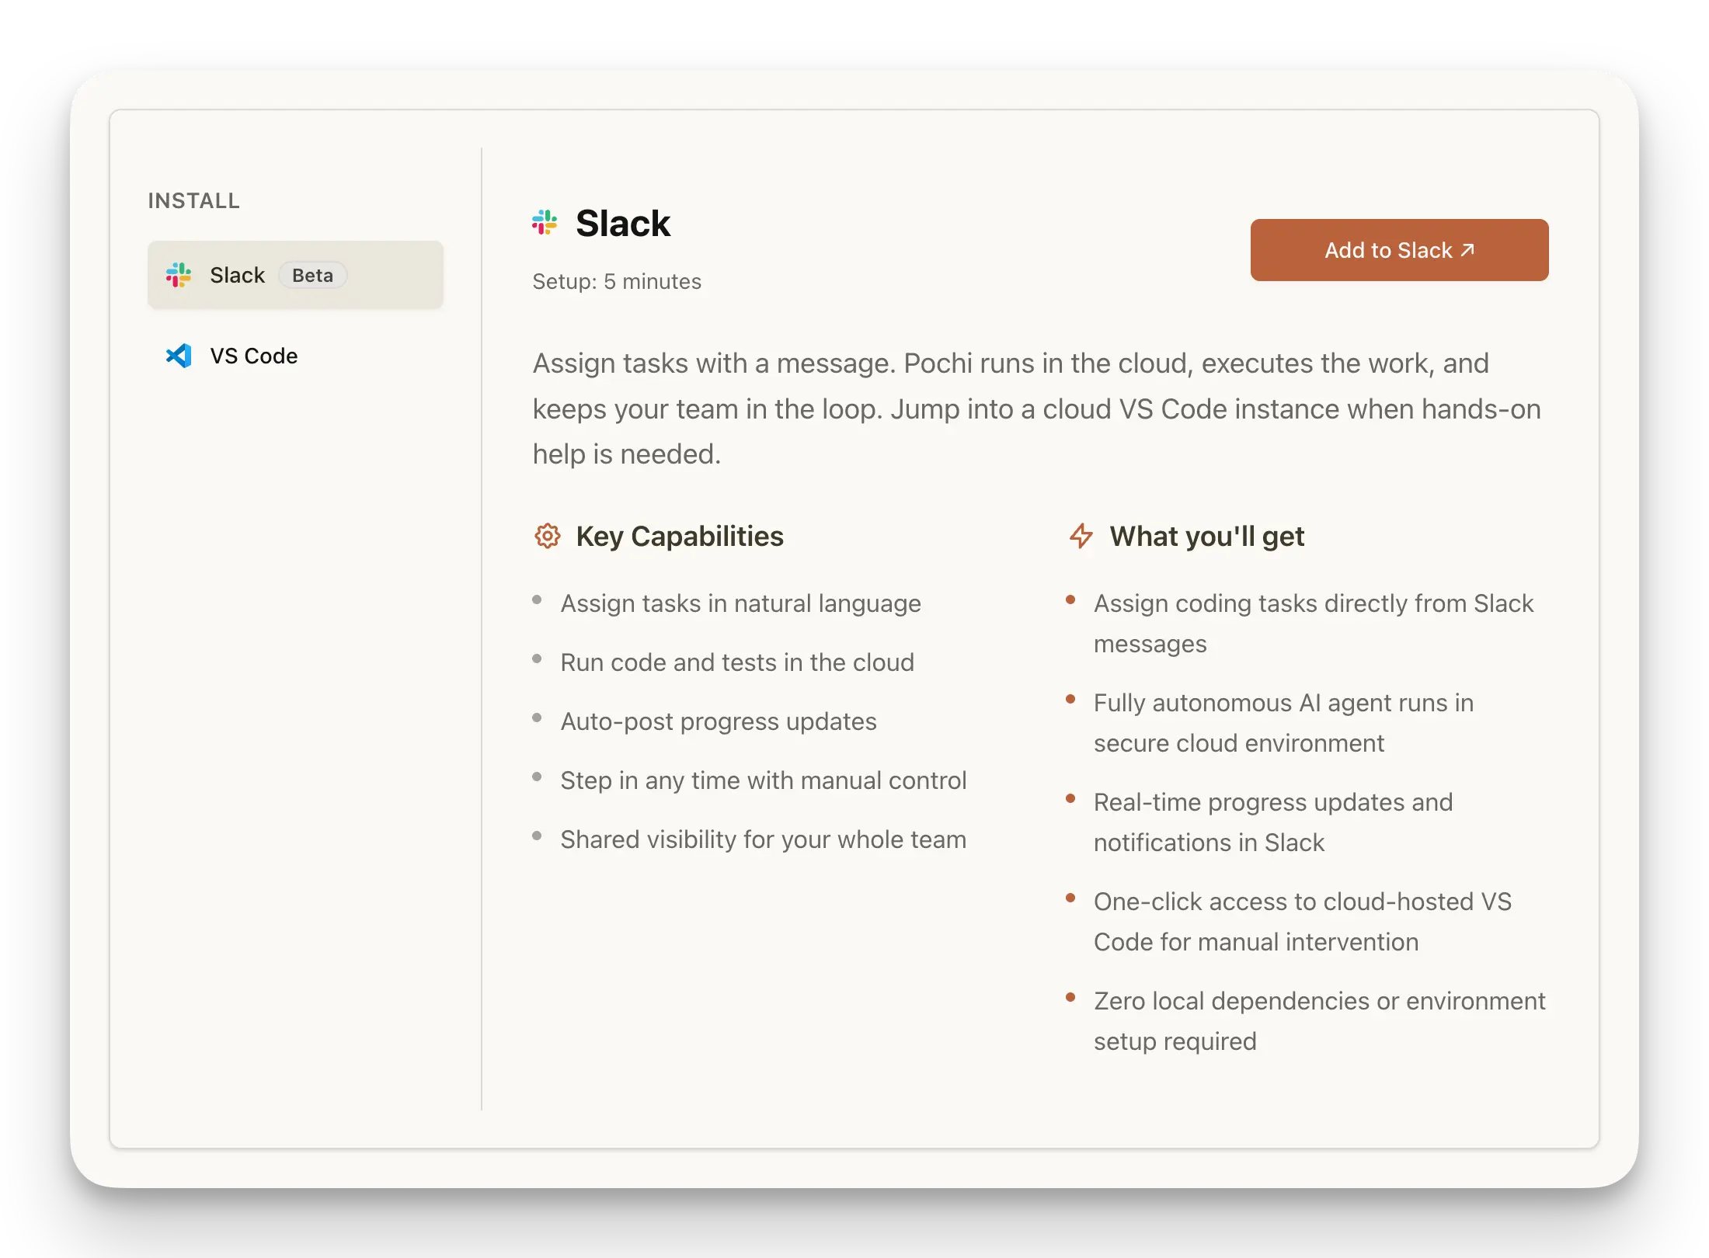Viewport: 1709px width, 1258px height.
Task: Click the What you'll get heading
Action: pos(1206,537)
